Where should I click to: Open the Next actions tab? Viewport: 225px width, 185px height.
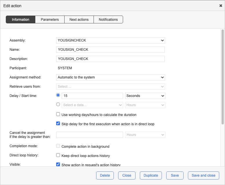point(79,20)
